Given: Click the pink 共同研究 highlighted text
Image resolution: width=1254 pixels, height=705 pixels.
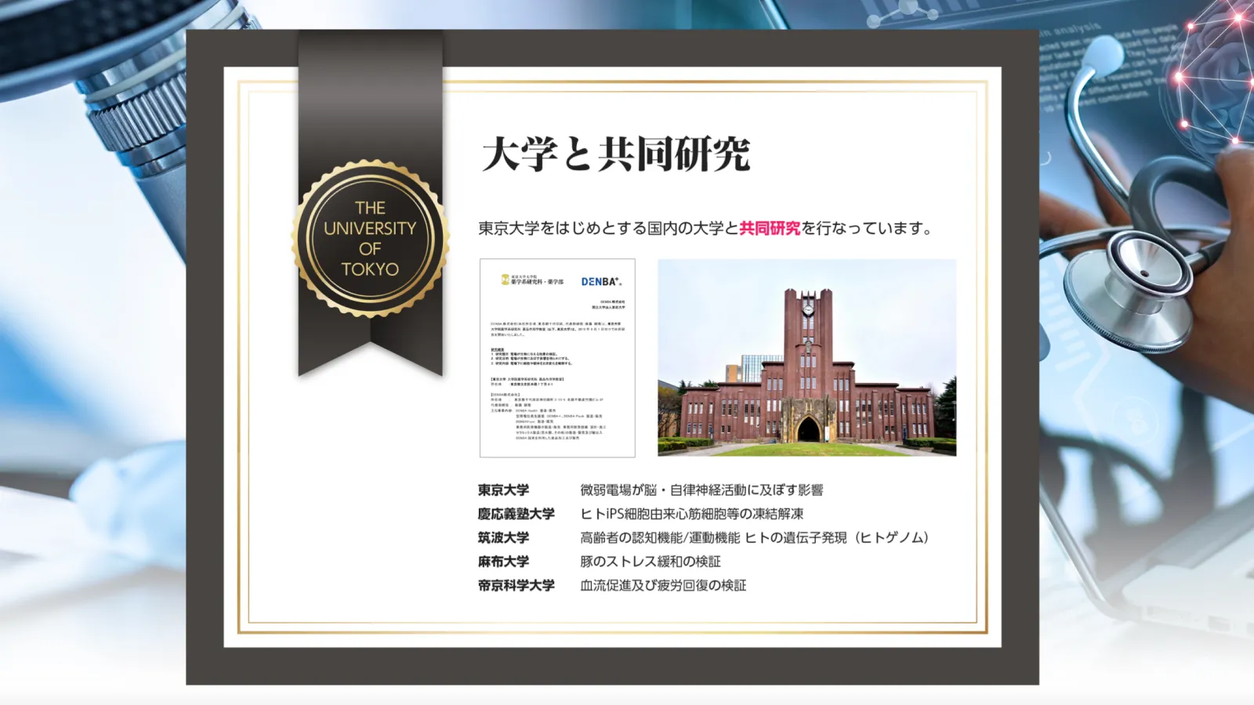Looking at the screenshot, I should 770,228.
